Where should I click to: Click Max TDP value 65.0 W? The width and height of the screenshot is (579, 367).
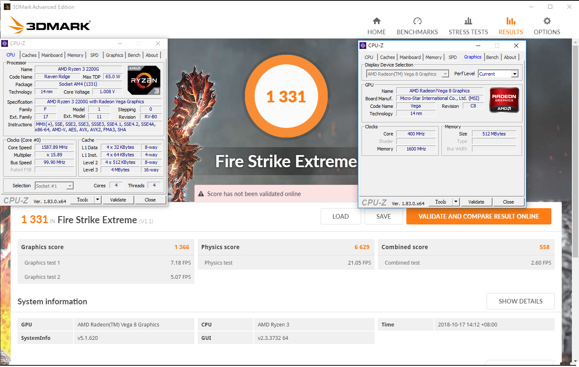(112, 76)
